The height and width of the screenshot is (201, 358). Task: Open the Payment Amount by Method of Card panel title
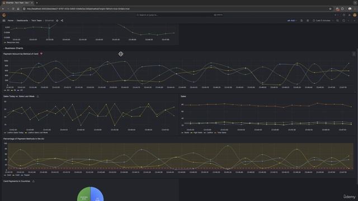point(21,54)
